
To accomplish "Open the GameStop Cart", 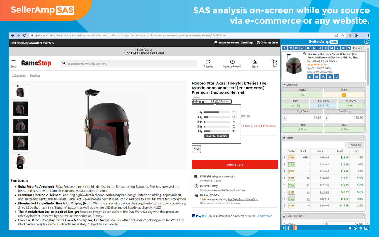I will (275, 64).
